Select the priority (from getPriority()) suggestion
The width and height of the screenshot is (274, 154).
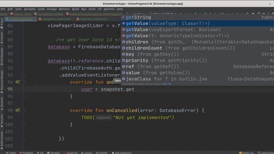click(x=197, y=60)
